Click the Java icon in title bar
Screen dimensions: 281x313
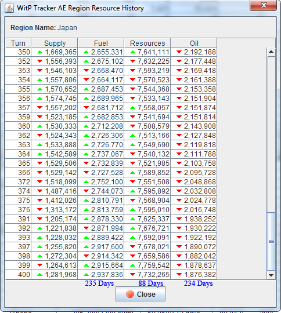pyautogui.click(x=9, y=8)
